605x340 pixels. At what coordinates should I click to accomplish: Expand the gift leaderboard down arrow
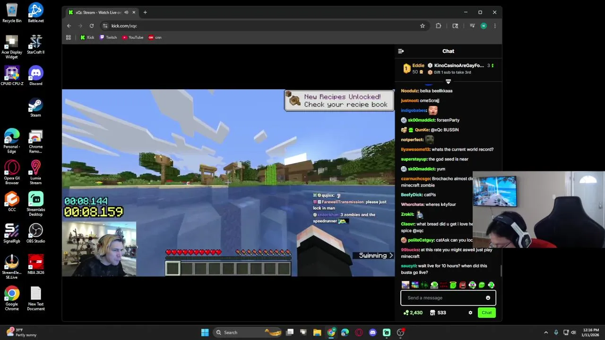pos(448,82)
